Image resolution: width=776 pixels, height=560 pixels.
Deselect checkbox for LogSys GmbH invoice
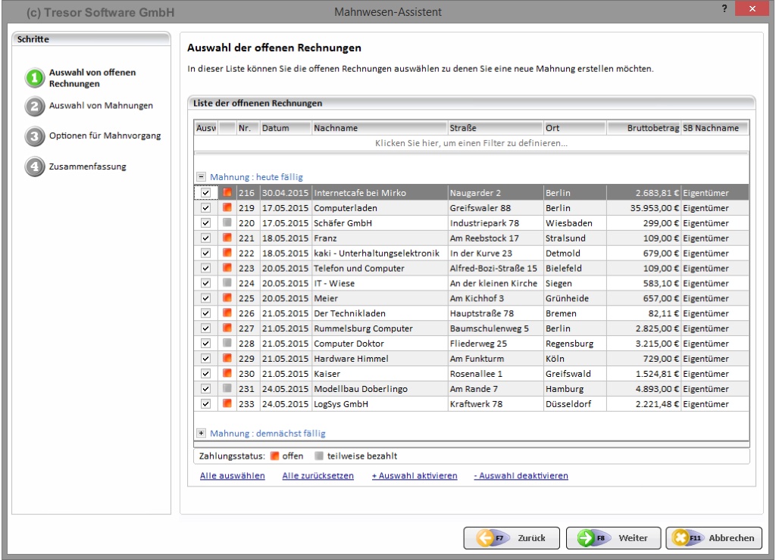(205, 403)
